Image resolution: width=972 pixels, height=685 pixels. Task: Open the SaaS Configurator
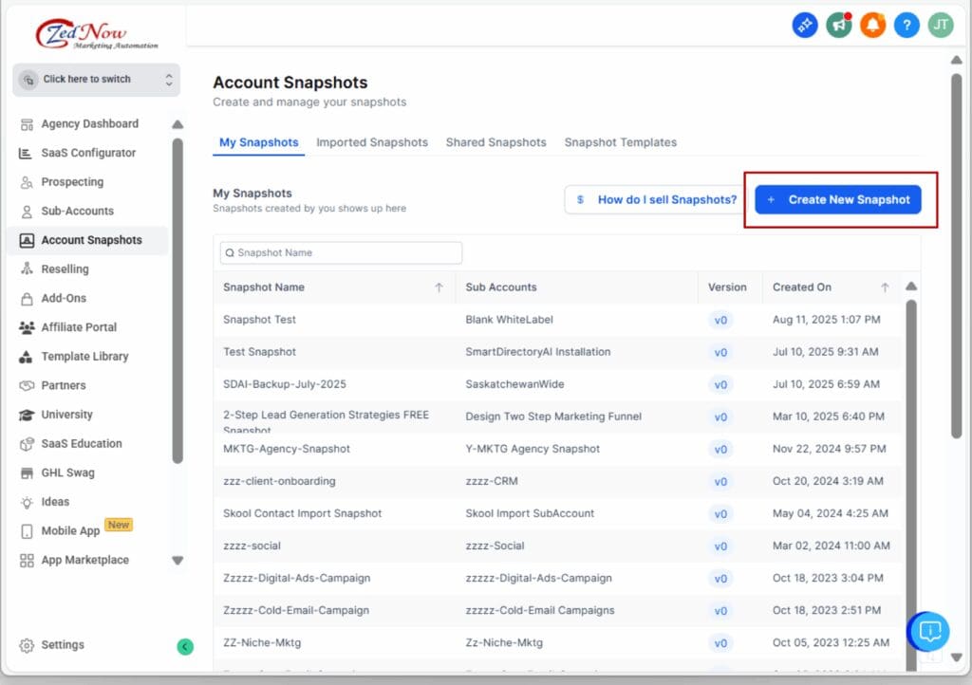coord(91,153)
